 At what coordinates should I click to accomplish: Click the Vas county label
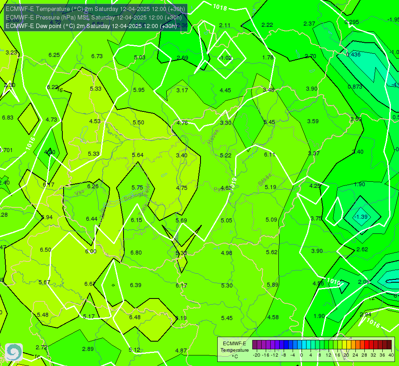(x=79, y=193)
